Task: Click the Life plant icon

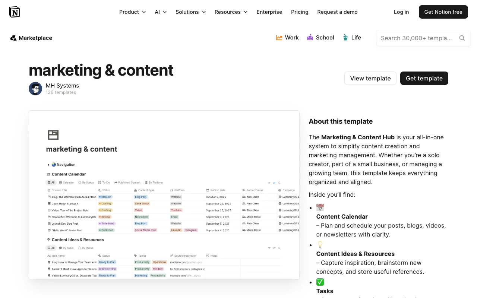Action: point(345,38)
